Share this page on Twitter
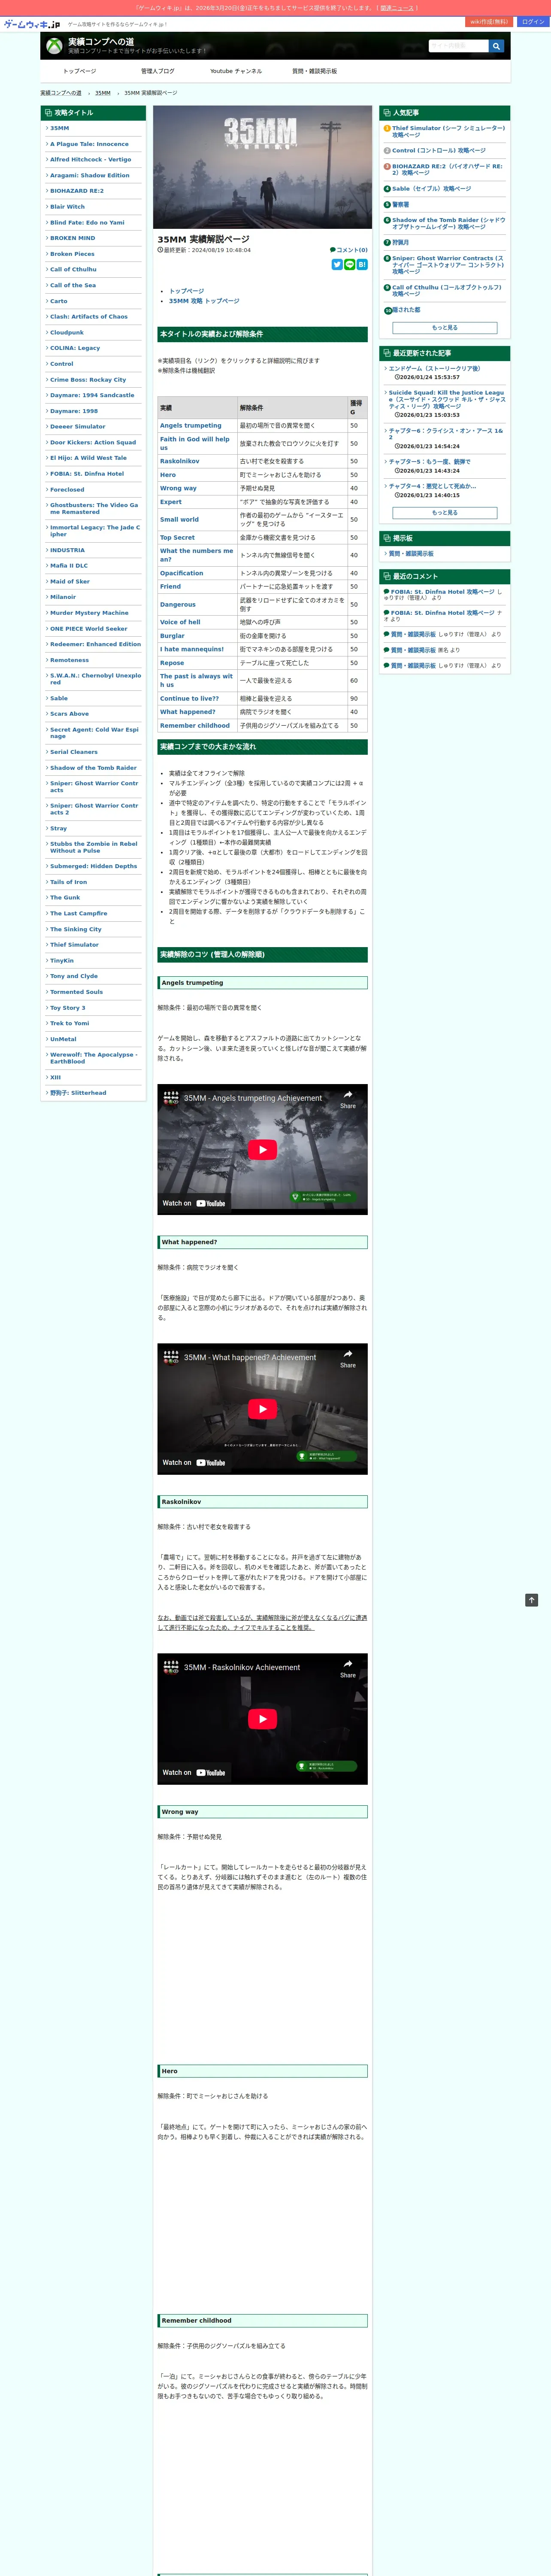 pyautogui.click(x=337, y=264)
